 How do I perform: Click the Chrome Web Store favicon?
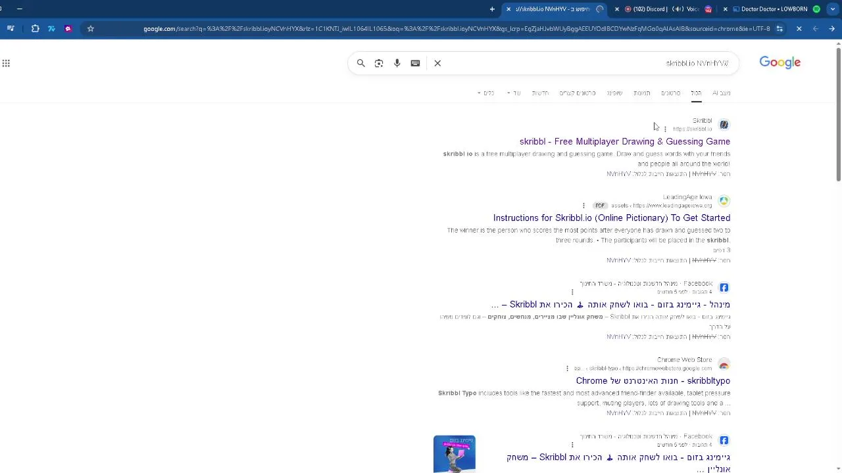724,364
